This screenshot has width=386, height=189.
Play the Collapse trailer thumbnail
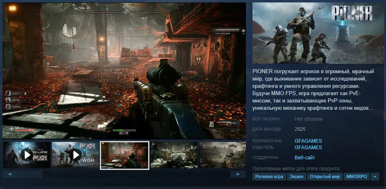coord(27,155)
